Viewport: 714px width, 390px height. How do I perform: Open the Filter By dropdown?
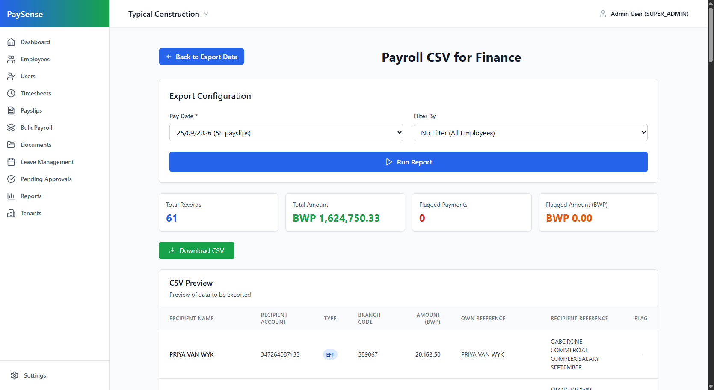point(530,133)
